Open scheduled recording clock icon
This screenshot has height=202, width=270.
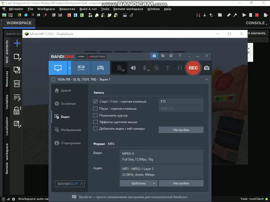pos(171,55)
